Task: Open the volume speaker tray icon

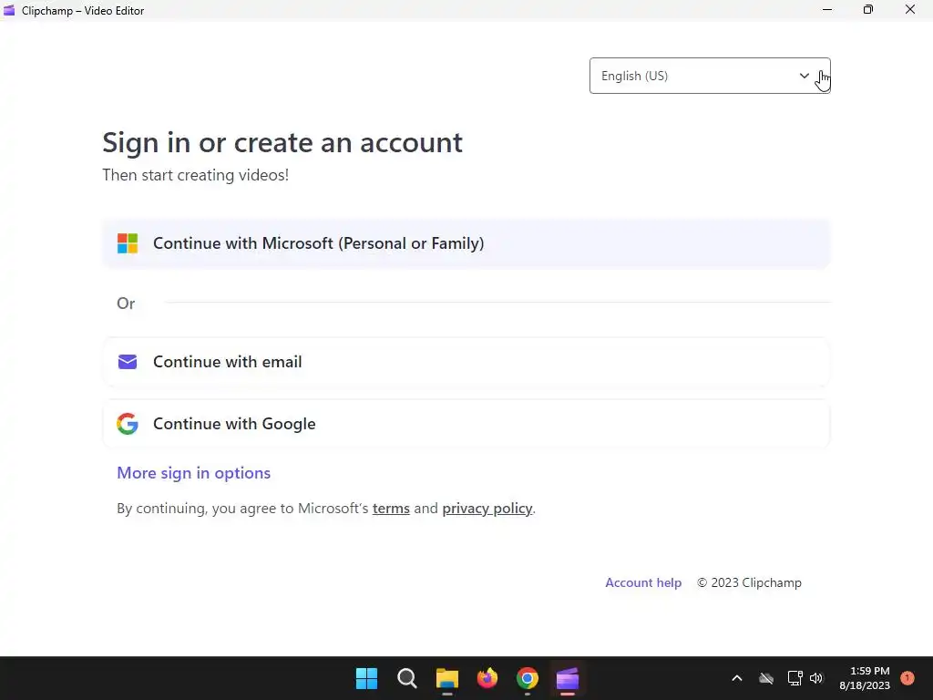Action: pos(816,678)
